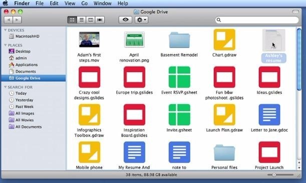This screenshot has width=306, height=183.
Task: Select Invite.gsheet spreadsheet icon
Action: (x=179, y=114)
